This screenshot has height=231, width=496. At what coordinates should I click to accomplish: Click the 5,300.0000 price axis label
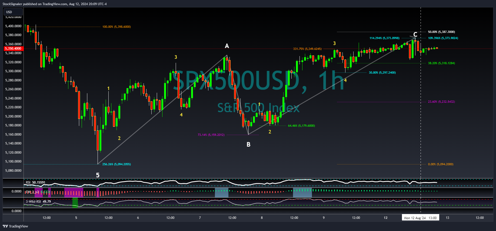coord(13,71)
